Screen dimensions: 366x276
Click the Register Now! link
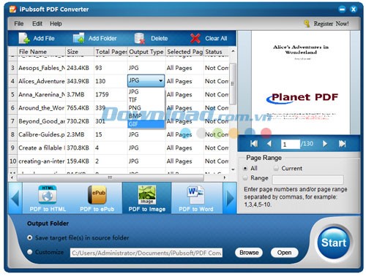(x=331, y=23)
